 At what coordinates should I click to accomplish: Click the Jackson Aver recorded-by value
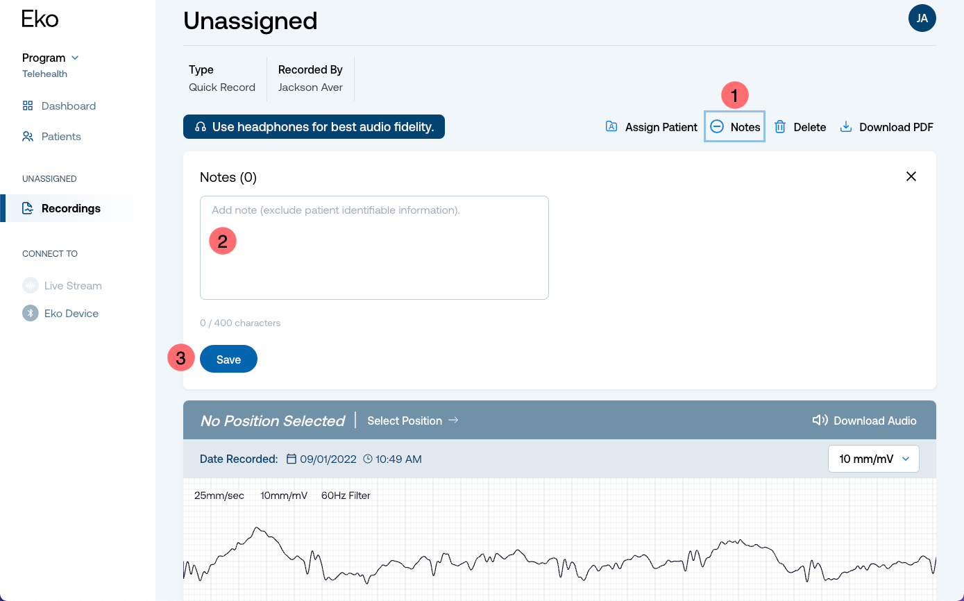coord(310,87)
